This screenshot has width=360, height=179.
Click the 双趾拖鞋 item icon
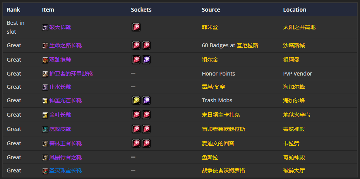45,60
